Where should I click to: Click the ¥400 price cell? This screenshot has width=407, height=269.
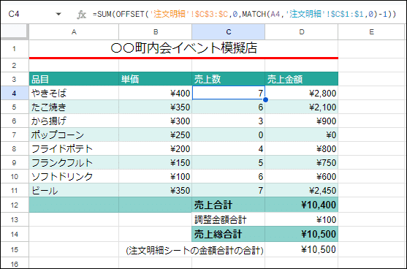click(156, 93)
